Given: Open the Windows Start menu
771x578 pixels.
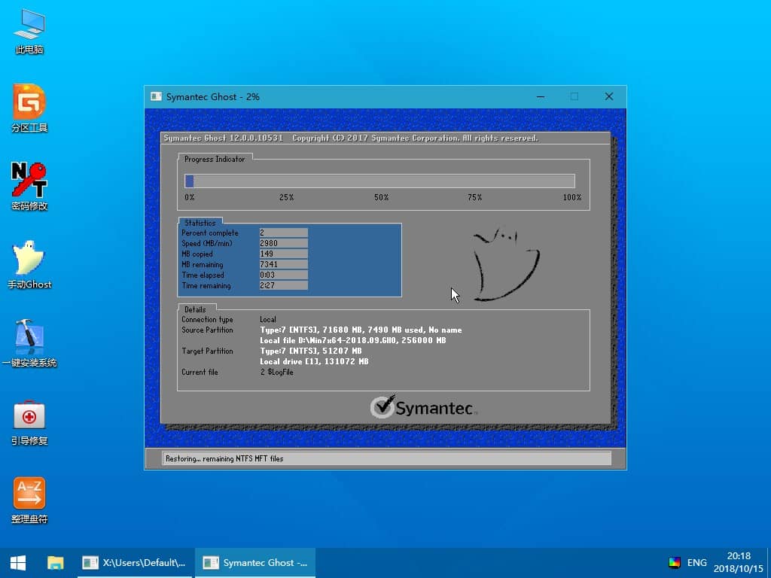Looking at the screenshot, I should 17,562.
